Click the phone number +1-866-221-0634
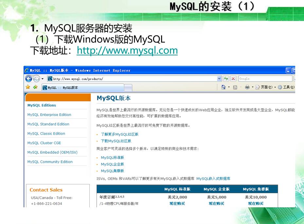 (x=46, y=204)
